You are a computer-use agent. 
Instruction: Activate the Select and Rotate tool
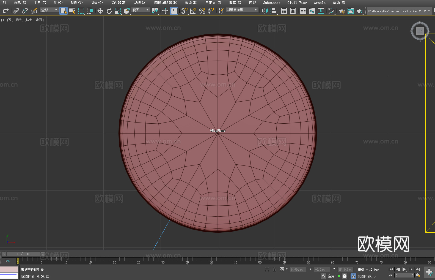click(109, 11)
